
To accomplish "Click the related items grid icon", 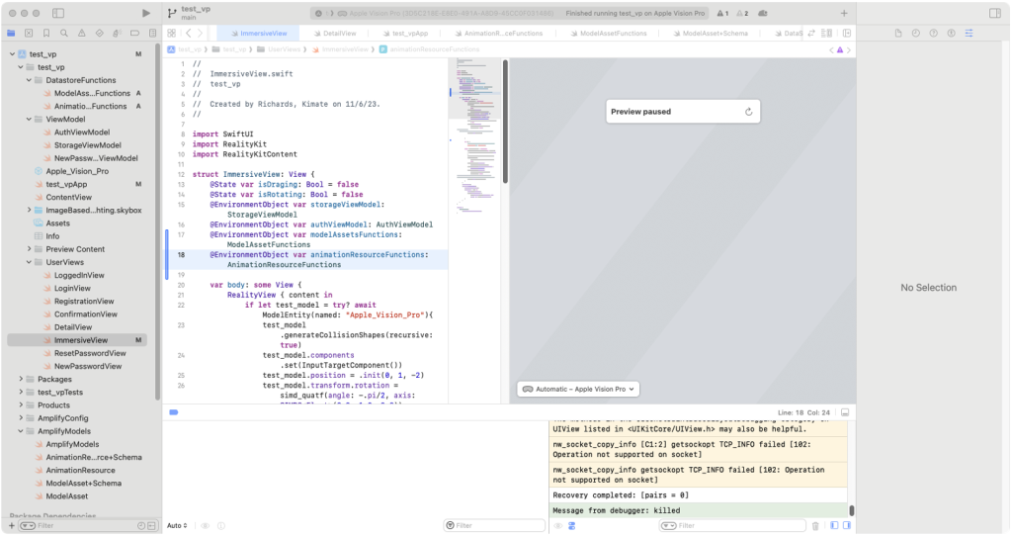I will [171, 33].
